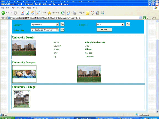Open the Back button history dropdown arrow
Image resolution: width=159 pixels, height=119 pixels.
click(x=11, y=13)
